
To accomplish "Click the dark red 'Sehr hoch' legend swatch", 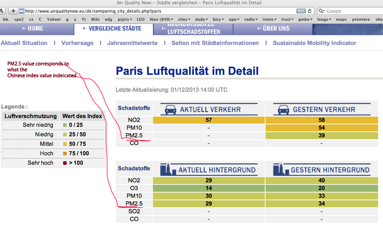I will (x=65, y=163).
